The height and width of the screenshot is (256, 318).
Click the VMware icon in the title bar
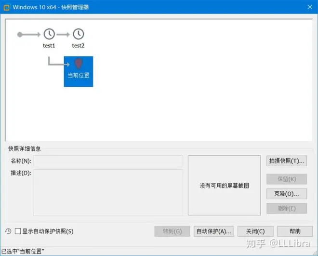pyautogui.click(x=6, y=8)
